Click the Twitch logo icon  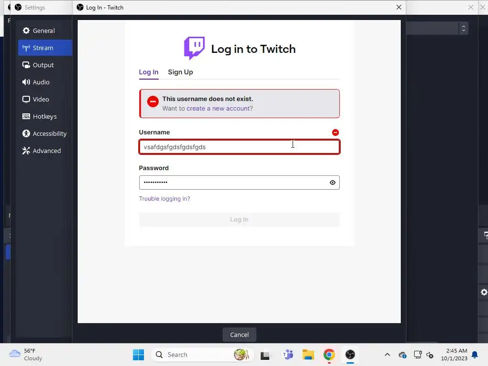[194, 48]
